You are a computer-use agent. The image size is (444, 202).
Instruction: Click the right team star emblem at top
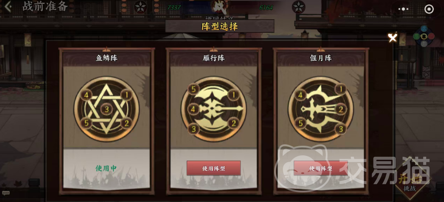[x=298, y=6]
